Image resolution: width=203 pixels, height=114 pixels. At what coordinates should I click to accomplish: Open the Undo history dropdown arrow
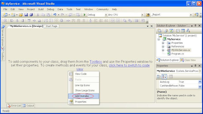tap(58, 15)
